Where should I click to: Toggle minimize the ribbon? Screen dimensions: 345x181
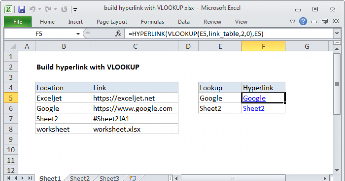click(x=293, y=22)
